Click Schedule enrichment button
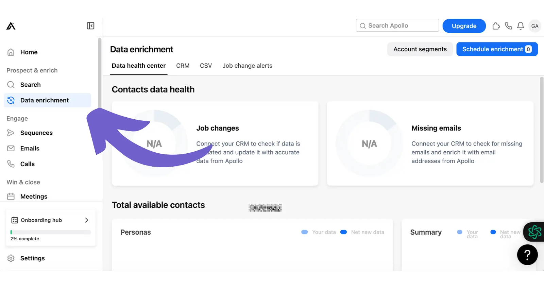Screen dimensions: 544x289 (497, 49)
